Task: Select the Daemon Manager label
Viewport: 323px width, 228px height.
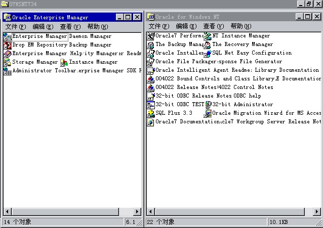Action: click(90, 36)
